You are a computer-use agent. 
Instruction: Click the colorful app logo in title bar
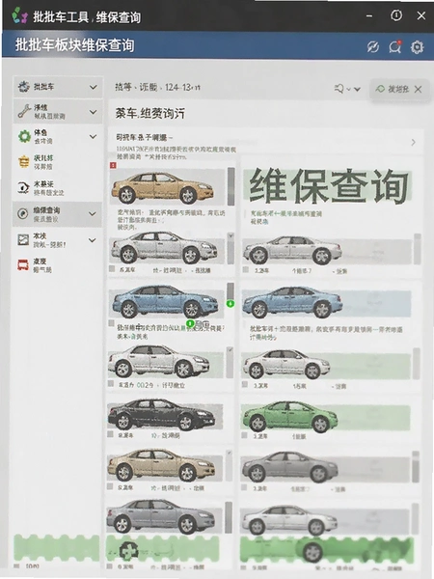pyautogui.click(x=19, y=15)
